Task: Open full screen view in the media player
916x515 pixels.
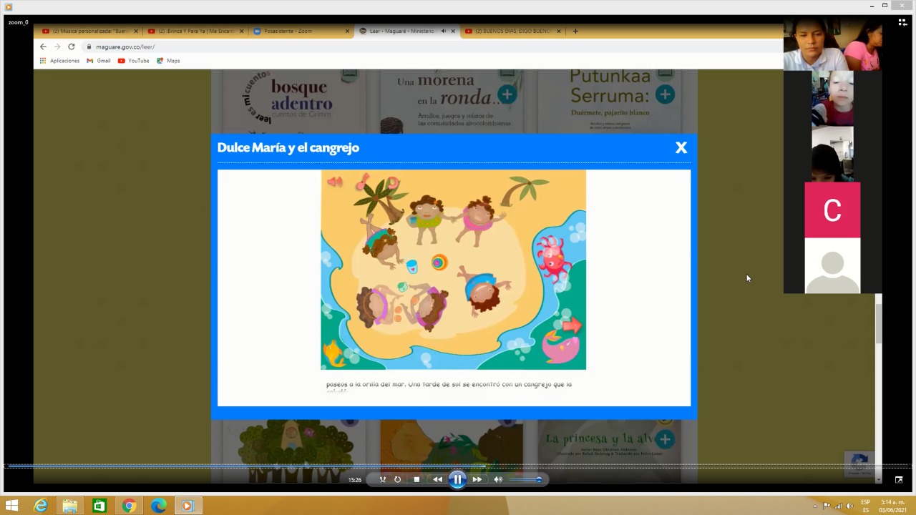Action: pos(899,479)
